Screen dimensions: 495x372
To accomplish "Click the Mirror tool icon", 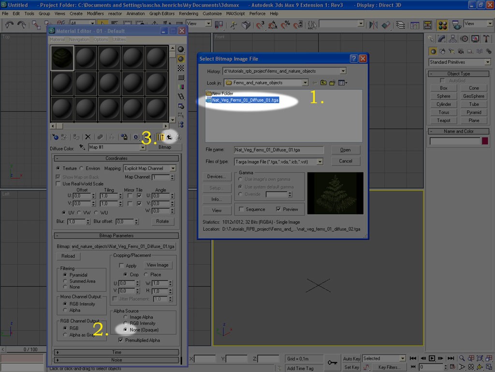I will pyautogui.click(x=373, y=25).
